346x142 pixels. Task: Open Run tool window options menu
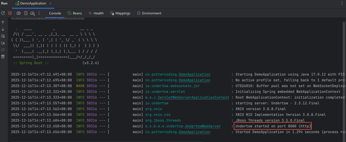click(342, 3)
